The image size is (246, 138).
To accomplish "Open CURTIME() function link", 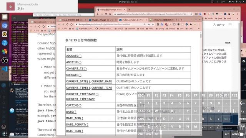I will (x=74, y=105).
